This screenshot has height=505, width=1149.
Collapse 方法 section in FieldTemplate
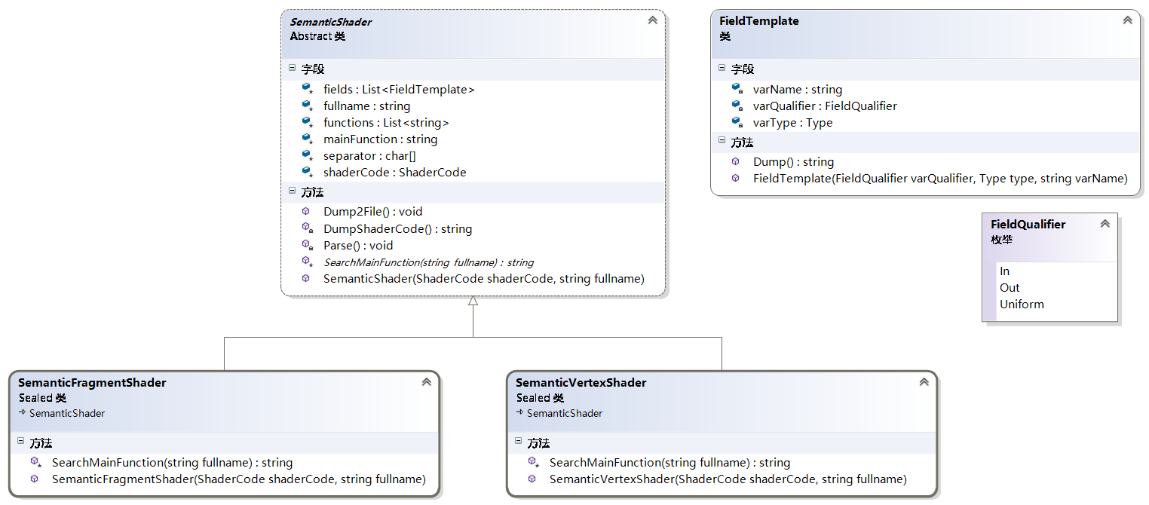point(722,141)
